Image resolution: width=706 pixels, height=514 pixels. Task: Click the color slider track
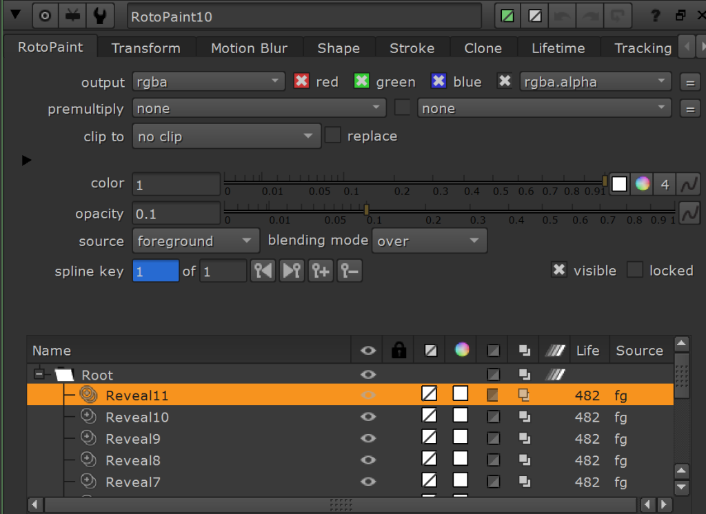click(414, 182)
